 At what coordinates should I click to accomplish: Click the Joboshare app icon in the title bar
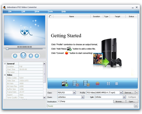[x=5, y=7]
